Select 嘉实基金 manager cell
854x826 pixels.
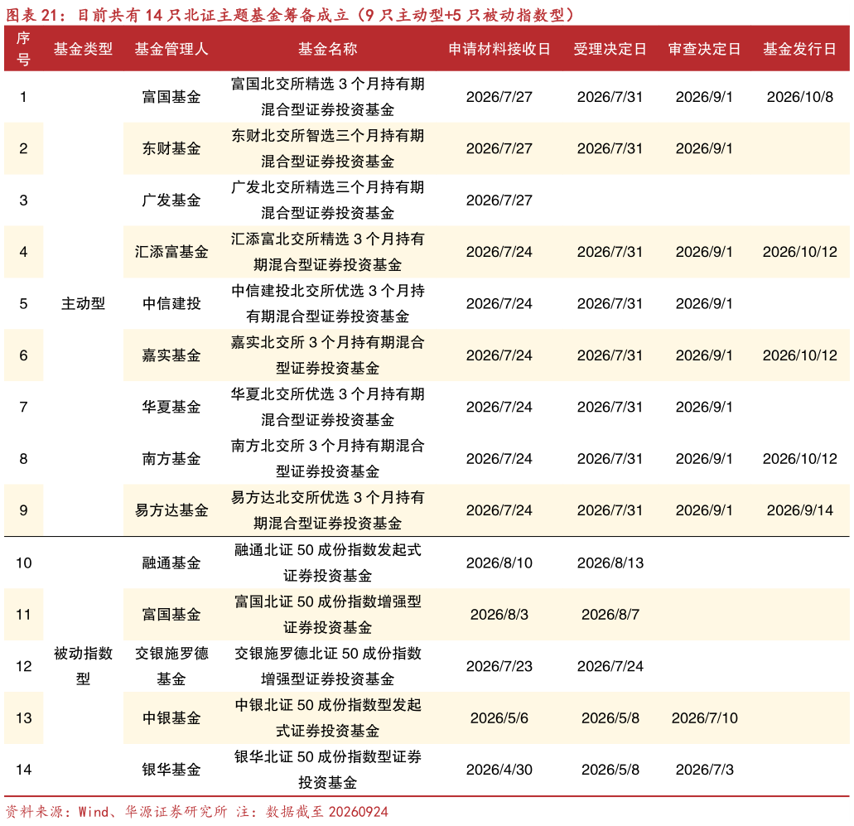[x=171, y=355]
